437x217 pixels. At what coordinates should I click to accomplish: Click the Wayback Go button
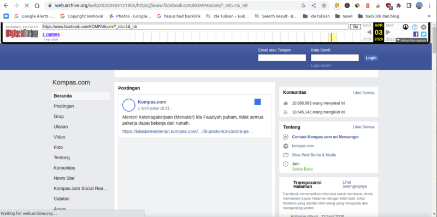pos(356,27)
